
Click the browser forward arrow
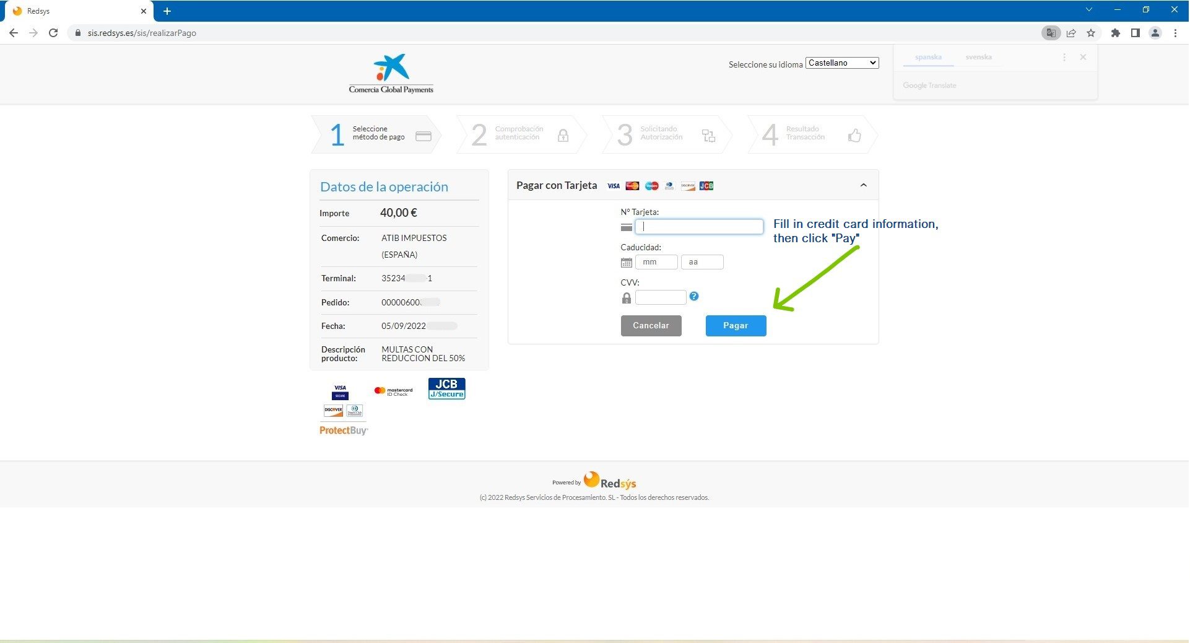[x=33, y=33]
